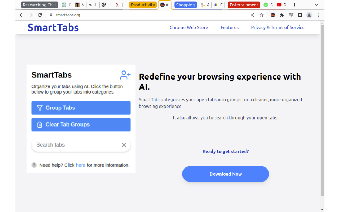Click the Download Now button
The image size is (340, 212).
point(226,174)
